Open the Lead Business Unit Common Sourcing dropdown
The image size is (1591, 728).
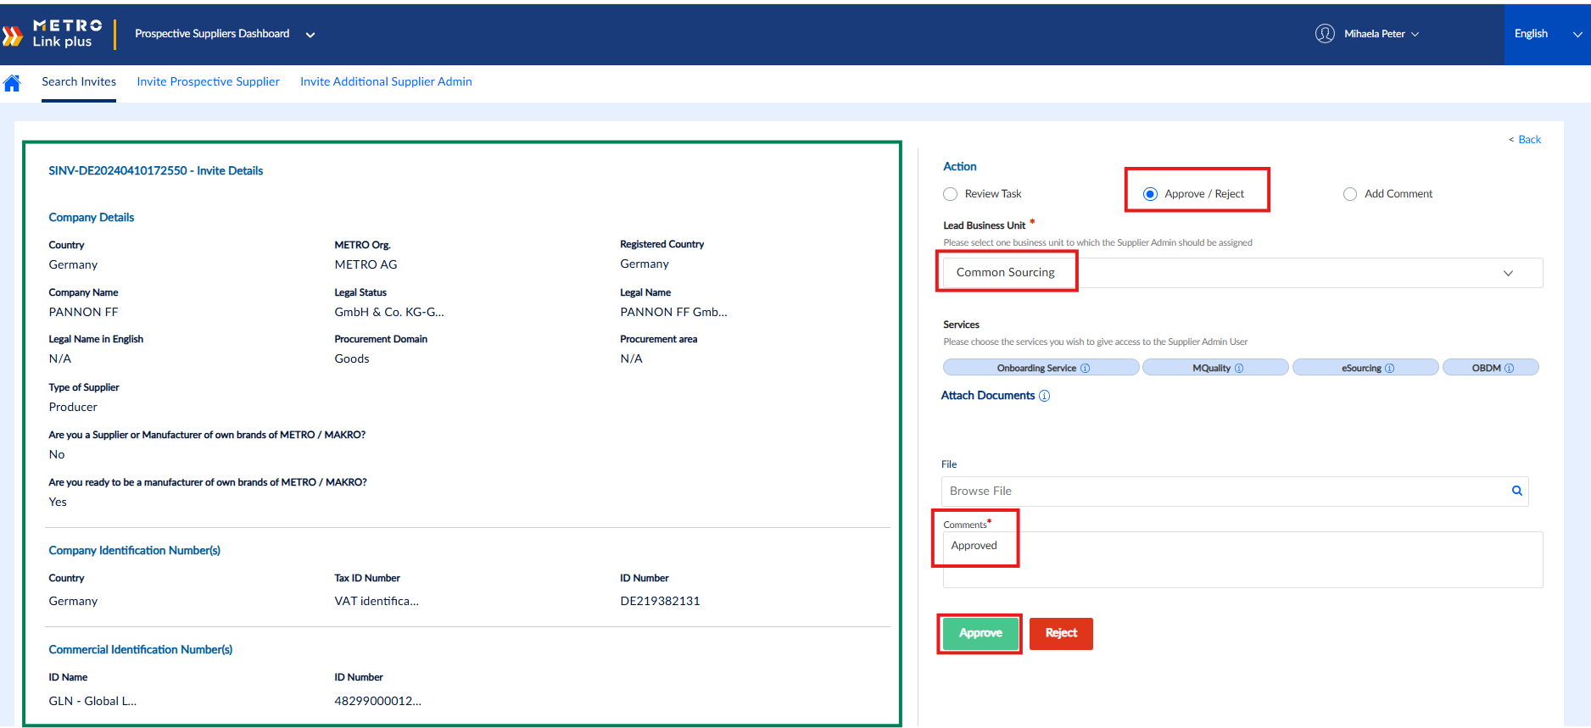(1243, 273)
